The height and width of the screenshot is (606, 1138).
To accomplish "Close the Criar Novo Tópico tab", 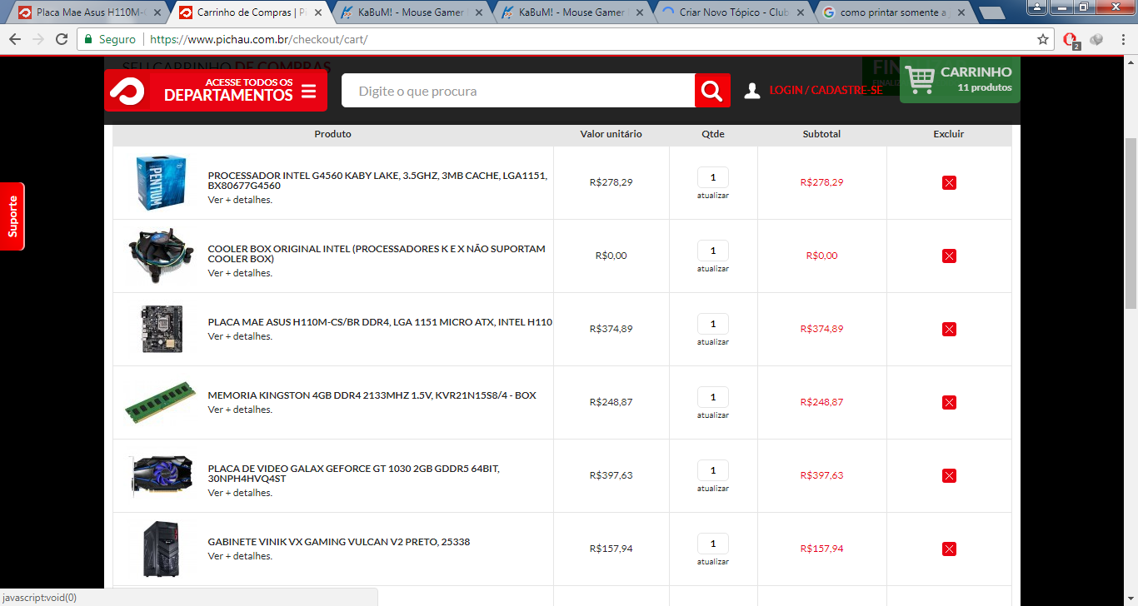I will coord(800,12).
